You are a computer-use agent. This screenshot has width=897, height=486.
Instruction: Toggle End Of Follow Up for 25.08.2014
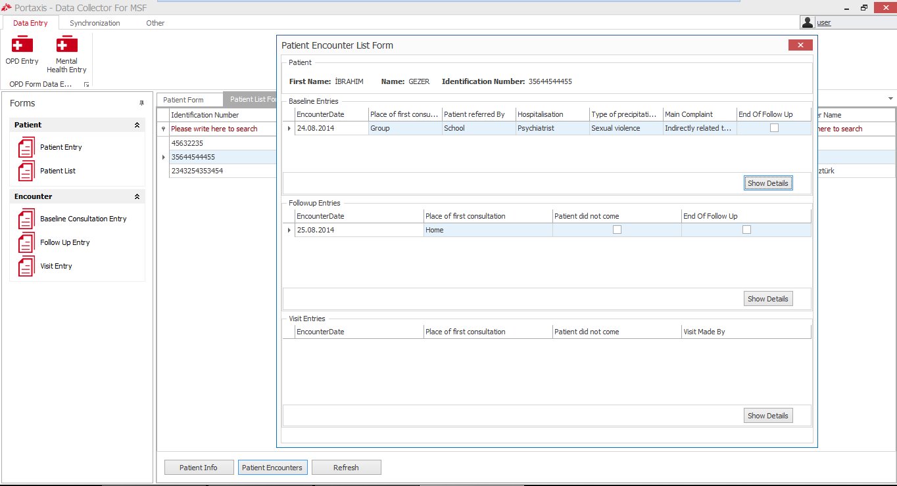pyautogui.click(x=746, y=230)
